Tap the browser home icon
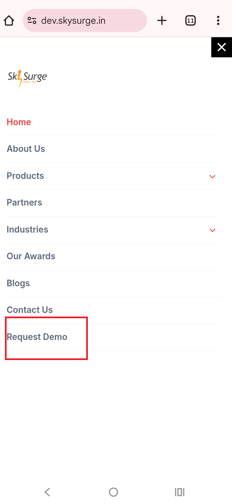 (x=9, y=21)
